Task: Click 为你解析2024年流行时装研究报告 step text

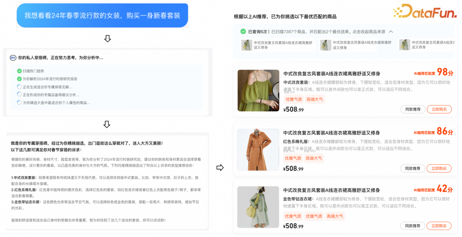Action: tap(50, 79)
